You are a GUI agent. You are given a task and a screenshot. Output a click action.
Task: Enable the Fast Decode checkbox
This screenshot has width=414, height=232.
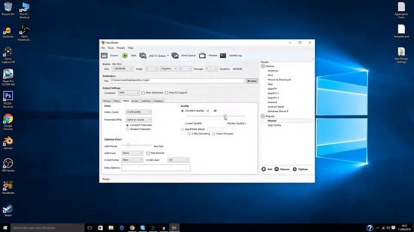coord(148,153)
